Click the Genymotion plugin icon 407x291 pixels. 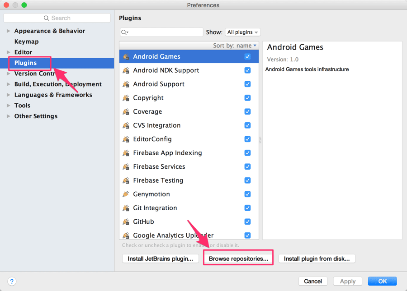(126, 194)
